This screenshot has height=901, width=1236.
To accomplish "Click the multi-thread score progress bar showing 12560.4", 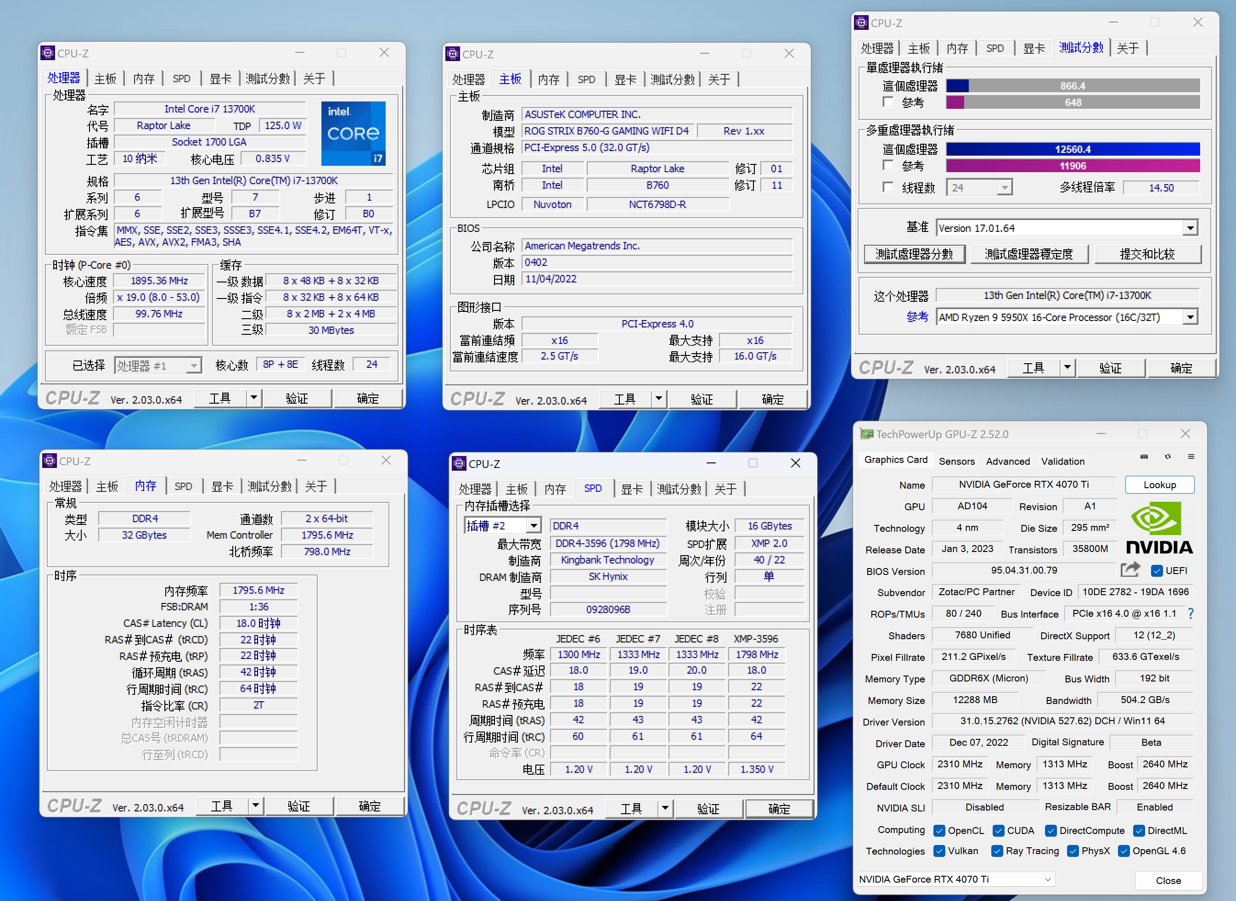I will coord(1073,149).
